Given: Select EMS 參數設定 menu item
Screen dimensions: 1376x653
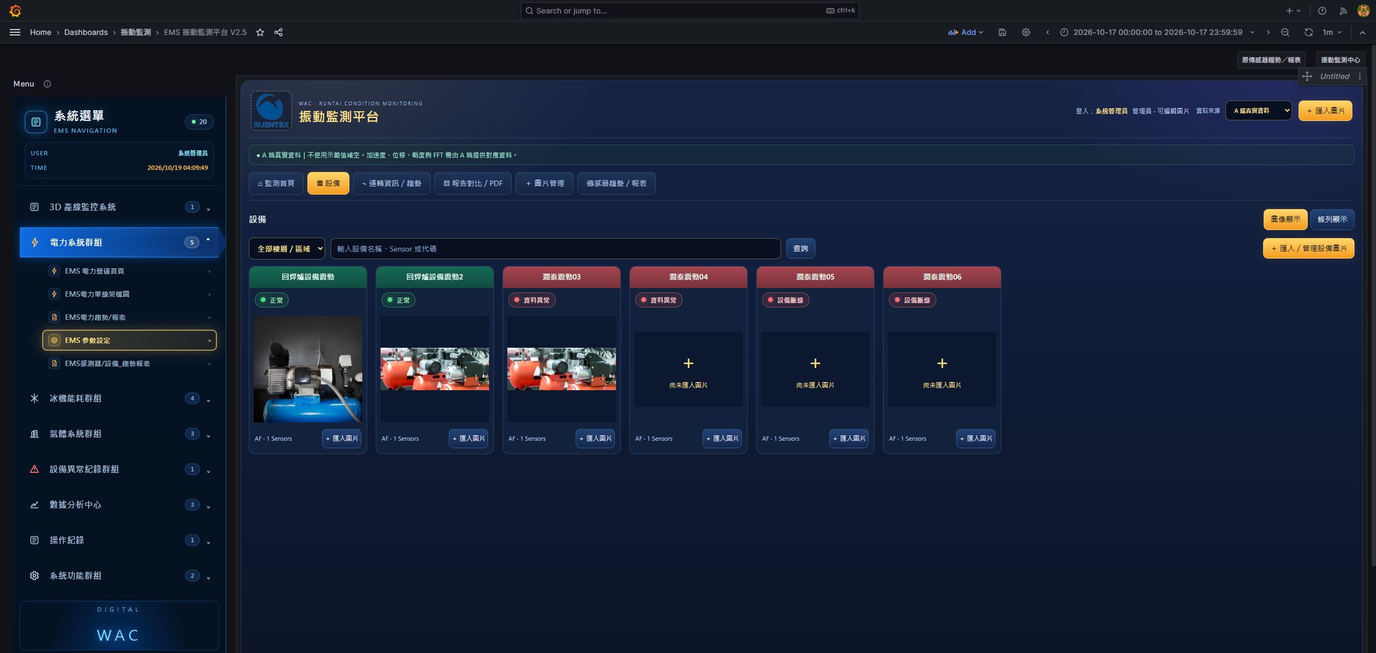Looking at the screenshot, I should tap(130, 340).
